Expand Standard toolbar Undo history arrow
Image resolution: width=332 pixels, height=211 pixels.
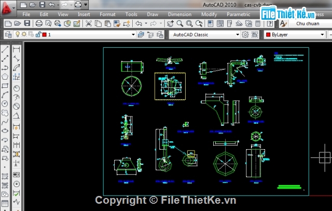(146, 23)
